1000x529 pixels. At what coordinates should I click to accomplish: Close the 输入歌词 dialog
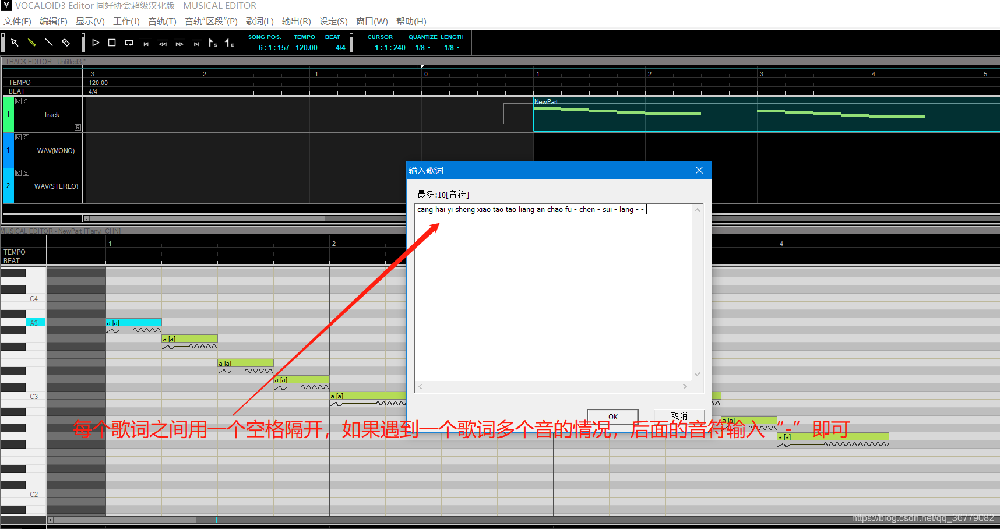(x=699, y=170)
